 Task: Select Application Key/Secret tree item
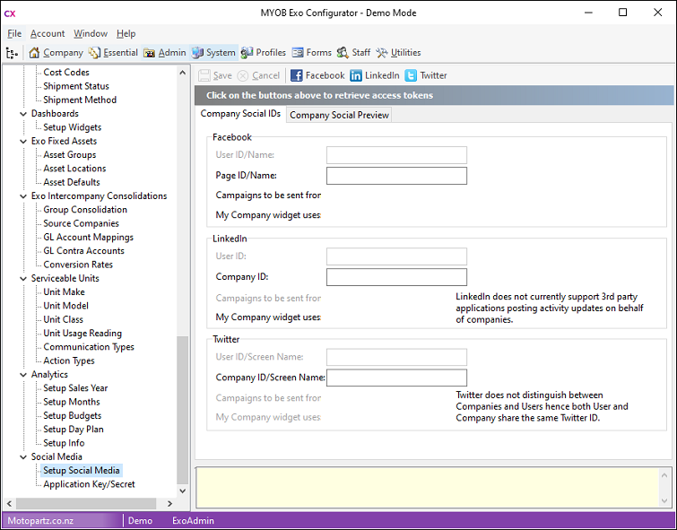(89, 484)
